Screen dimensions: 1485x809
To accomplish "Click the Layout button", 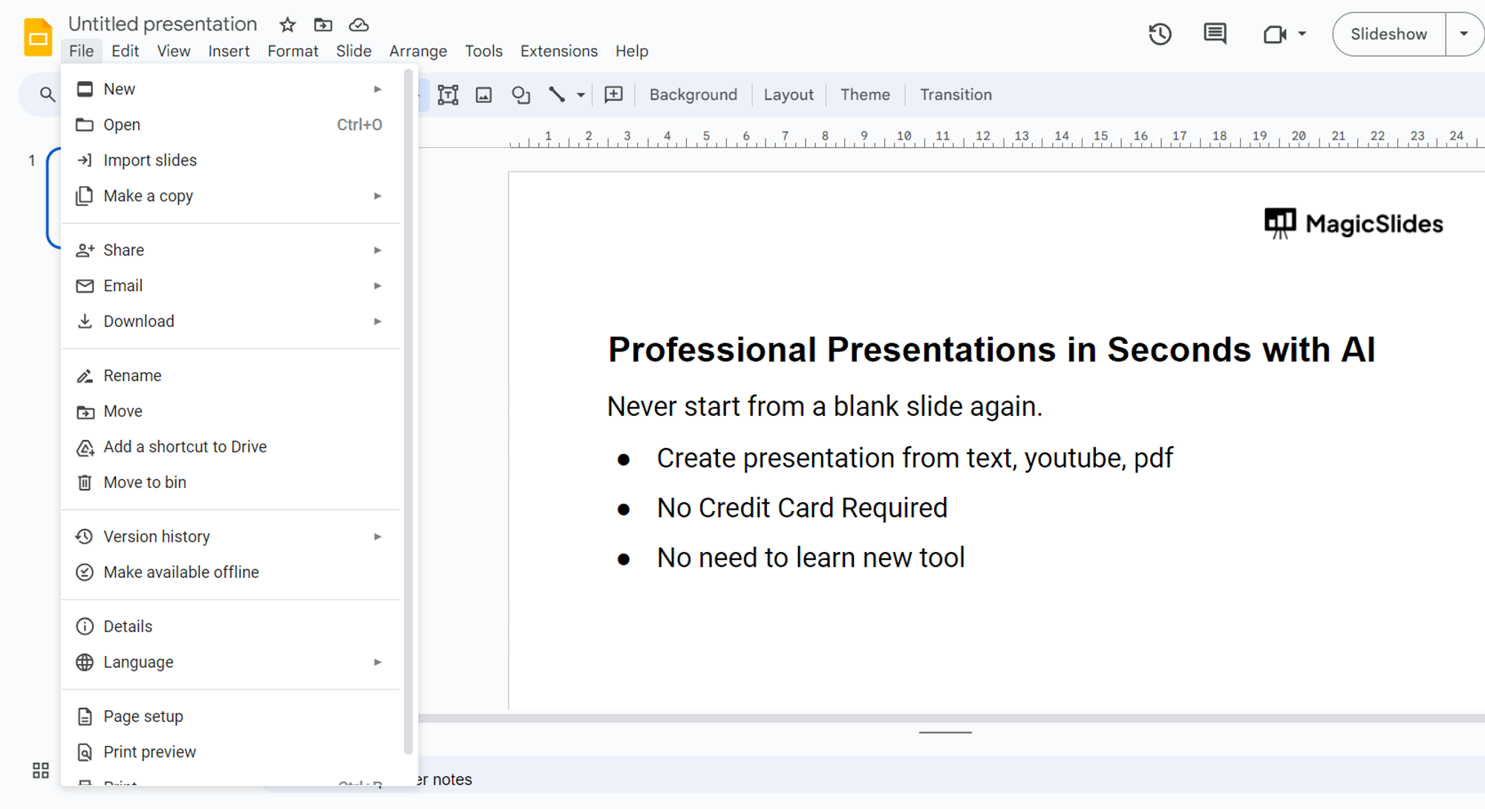I will point(789,94).
